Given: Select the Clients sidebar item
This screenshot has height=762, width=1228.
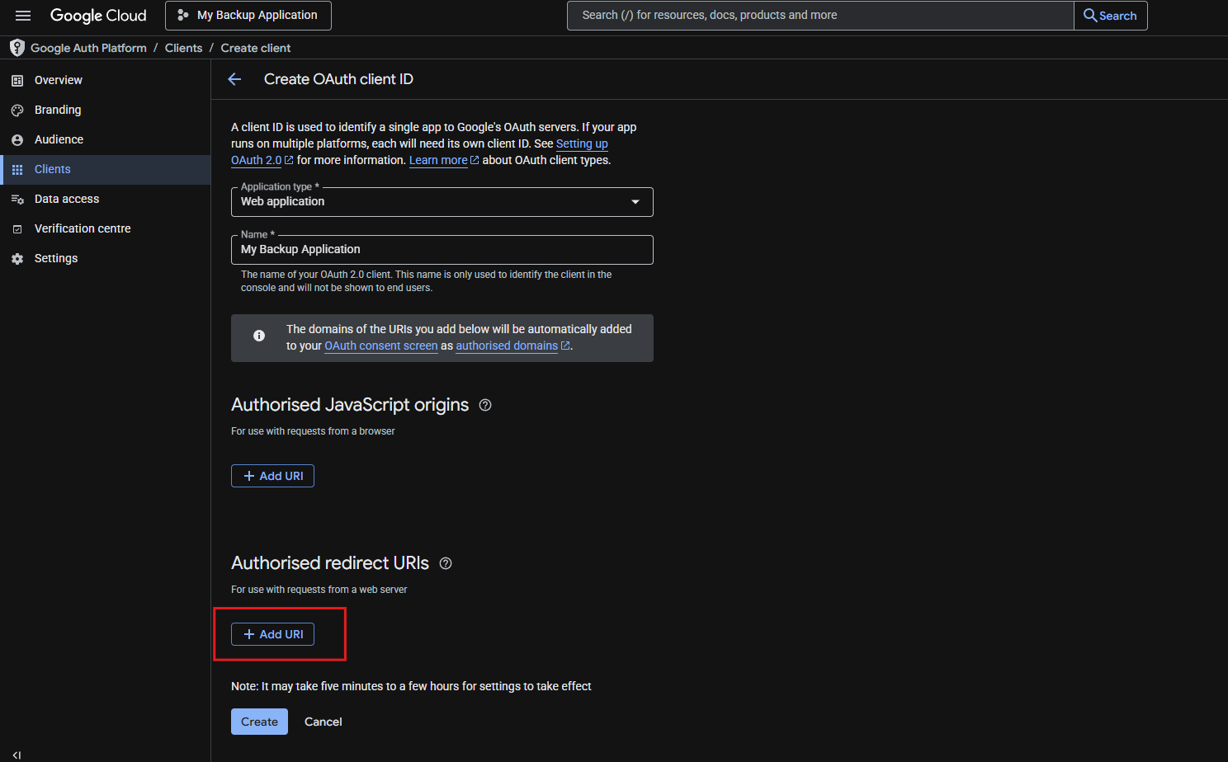Looking at the screenshot, I should pos(106,169).
